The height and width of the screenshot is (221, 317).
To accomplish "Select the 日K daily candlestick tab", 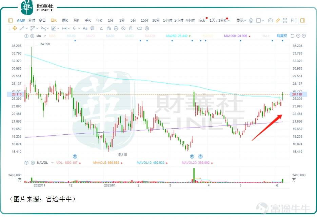I will 54,20.
